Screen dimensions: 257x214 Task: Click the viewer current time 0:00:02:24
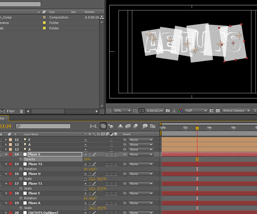click(x=155, y=111)
